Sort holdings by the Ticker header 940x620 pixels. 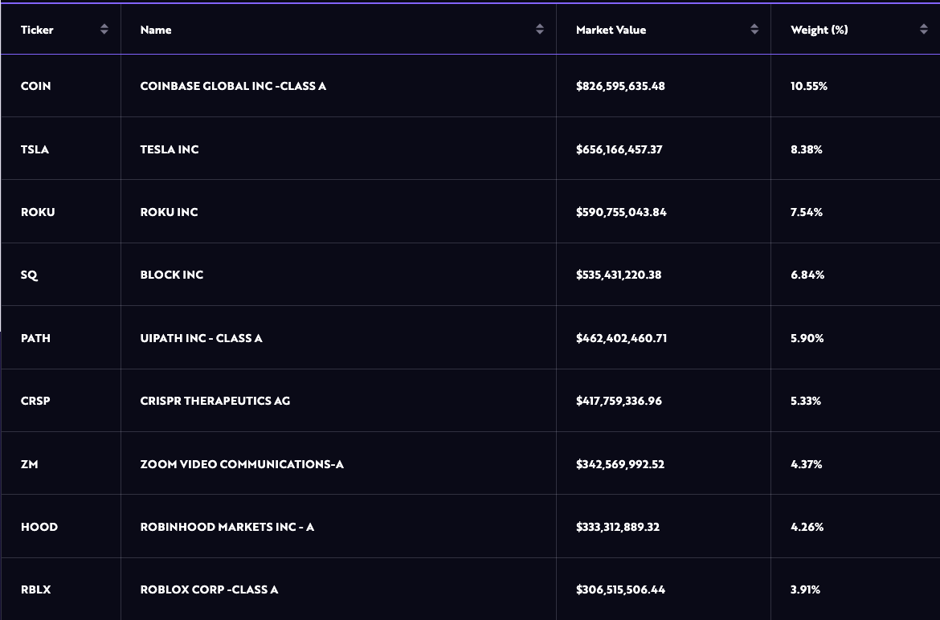point(37,30)
